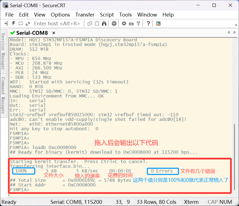Click the '## Start Addr' output line
The width and height of the screenshot is (239, 206).
[x=53, y=185]
